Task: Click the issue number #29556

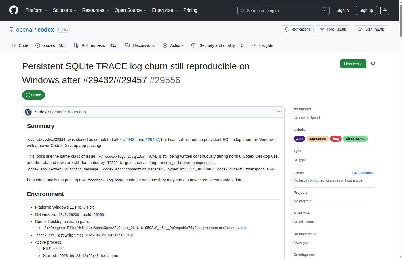Action: pos(165,80)
